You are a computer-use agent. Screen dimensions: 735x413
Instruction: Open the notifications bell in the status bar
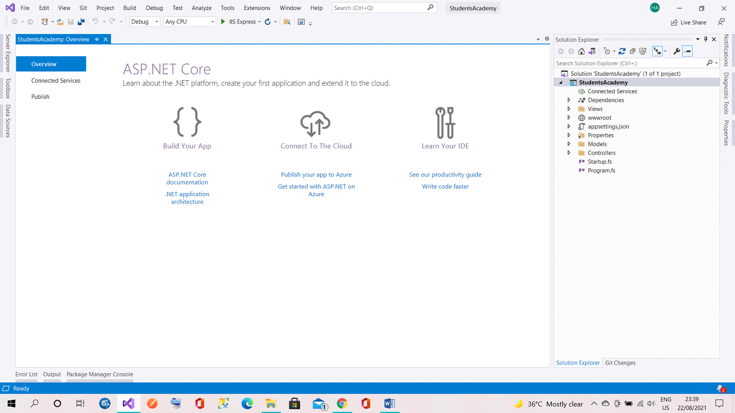coord(721,389)
